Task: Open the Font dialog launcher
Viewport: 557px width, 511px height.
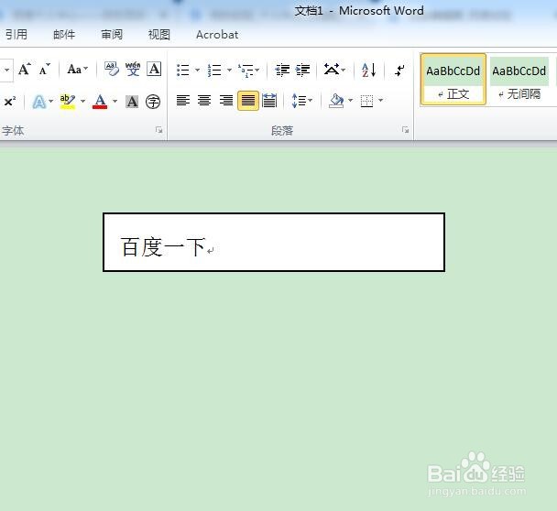Action: (158, 130)
